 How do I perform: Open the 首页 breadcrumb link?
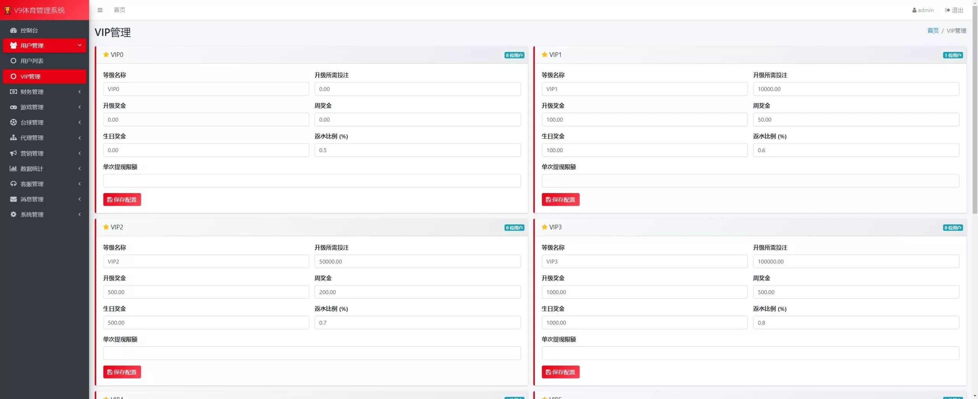[x=933, y=31]
